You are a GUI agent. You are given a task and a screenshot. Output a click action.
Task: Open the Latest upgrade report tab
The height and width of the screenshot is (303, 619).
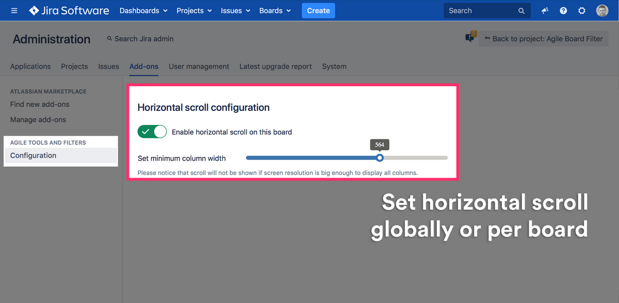[275, 67]
